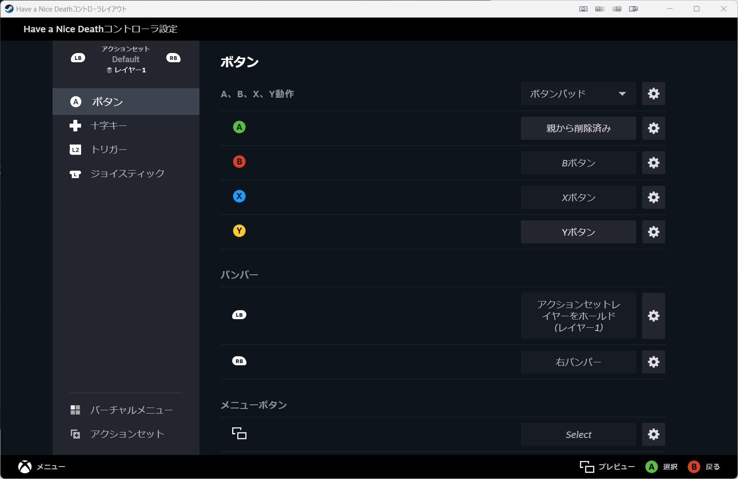Switch action set with RB header icon
The image size is (738, 479).
tap(173, 58)
